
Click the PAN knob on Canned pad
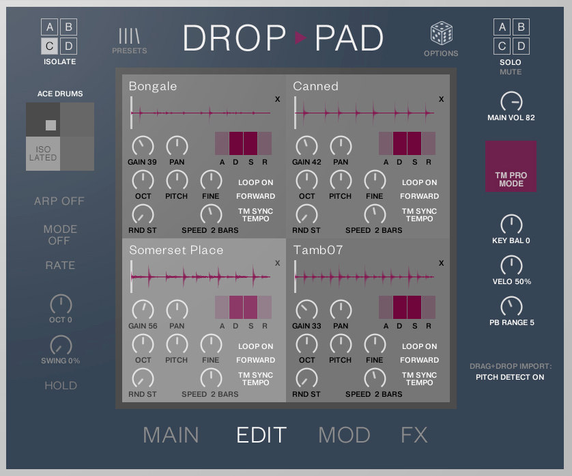[341, 145]
